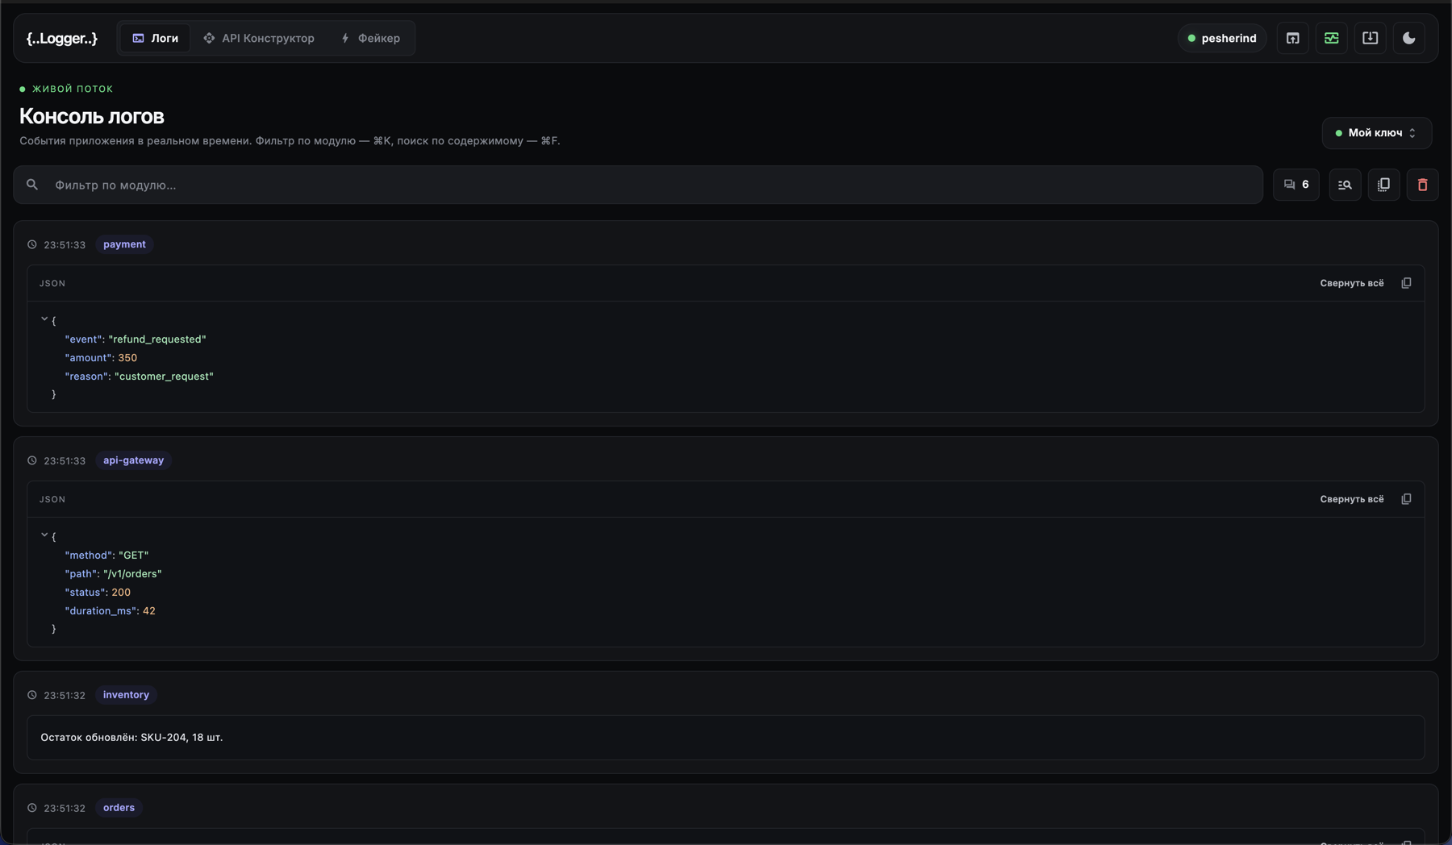Click the "refund_requested" event value

pyautogui.click(x=157, y=339)
